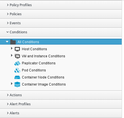This screenshot has height=118, width=124.
Task: Expand the VM and Instance Conditions node
Action: 12,55
